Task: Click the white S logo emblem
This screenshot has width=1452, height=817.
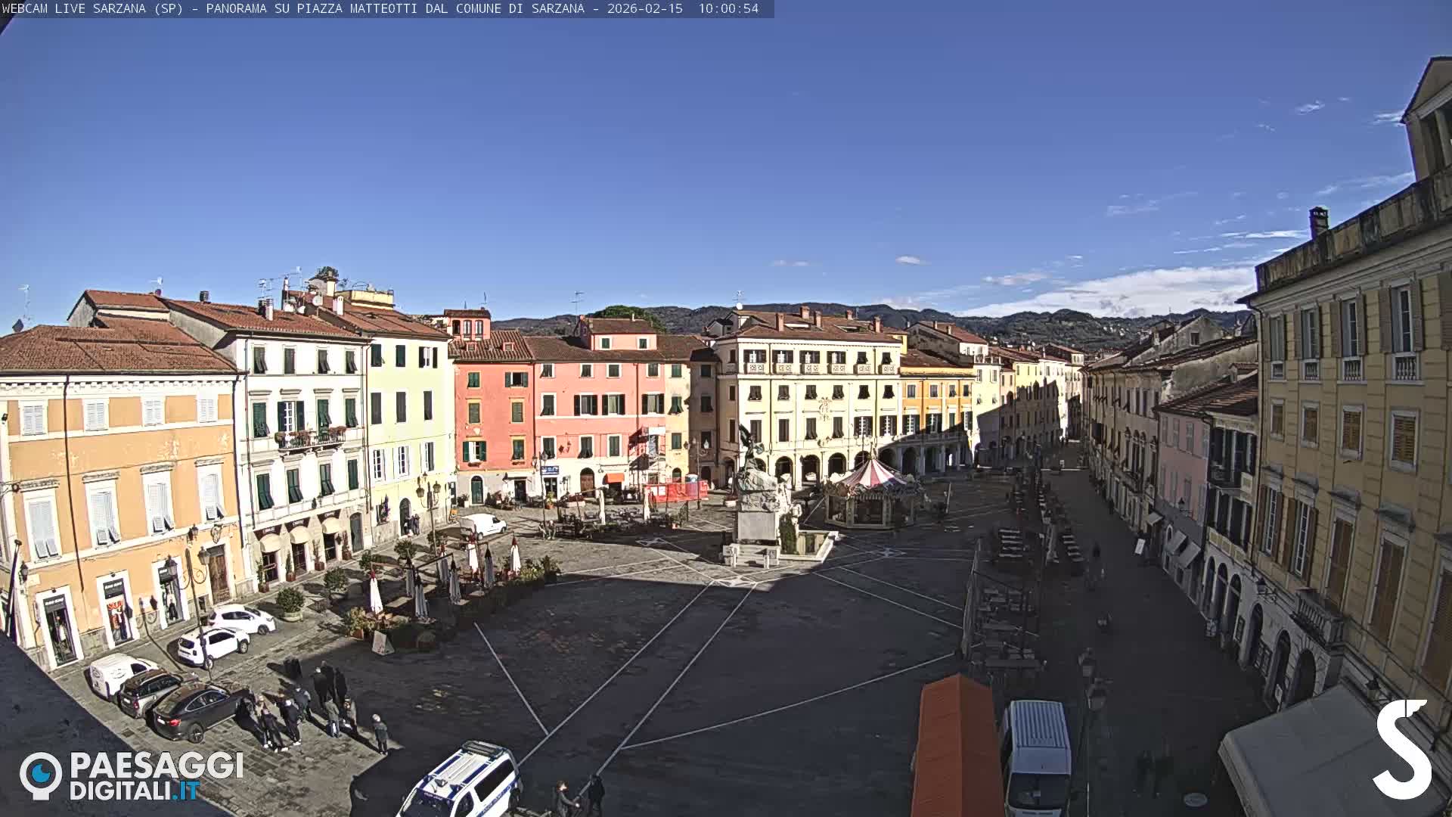Action: pyautogui.click(x=1402, y=749)
